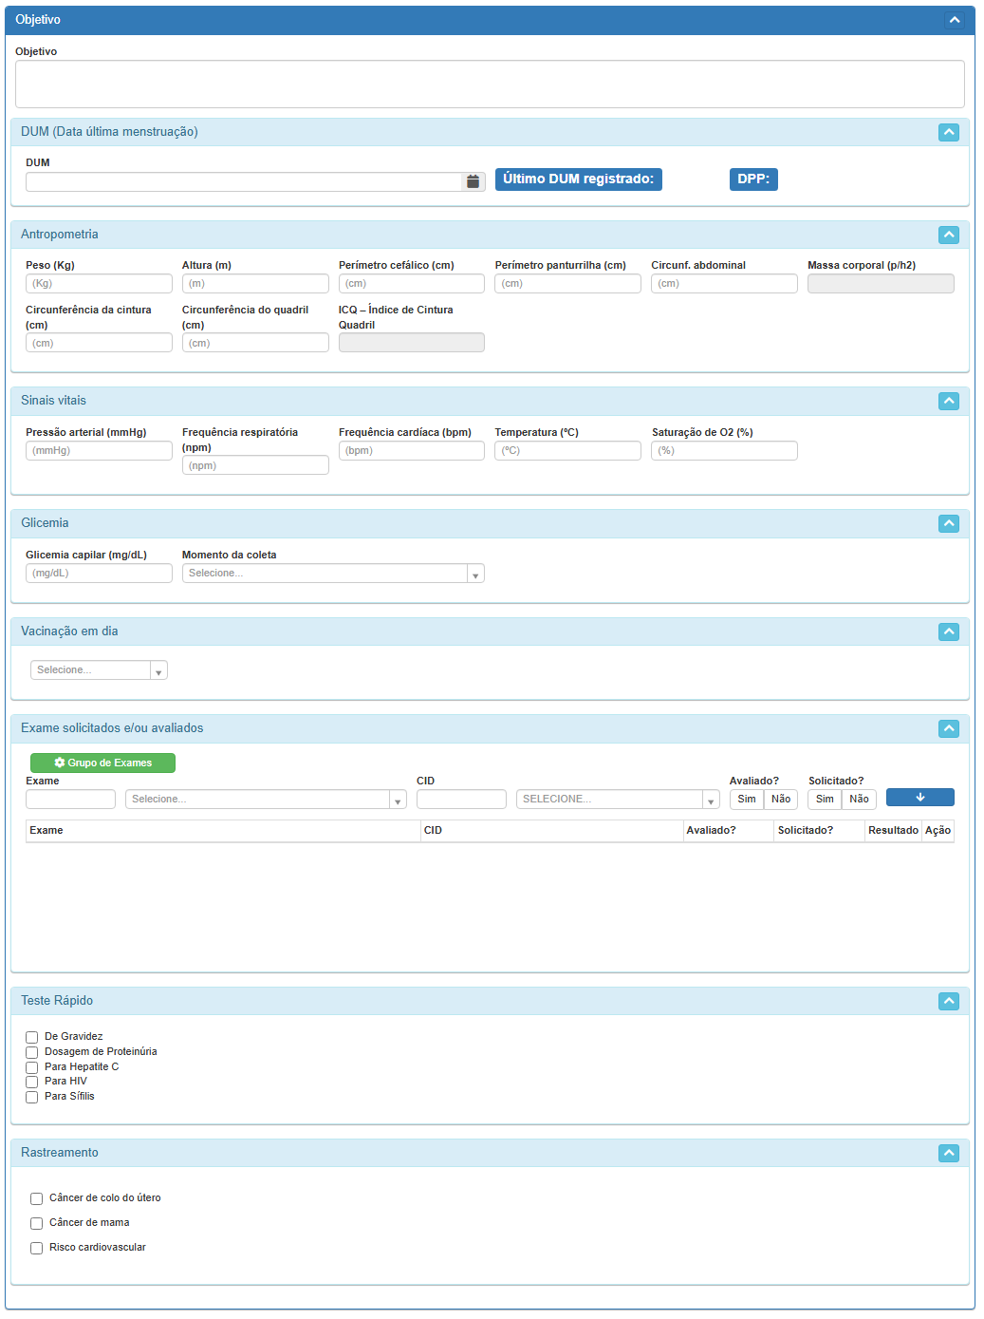Open the Vacinação em dia dropdown

click(99, 670)
